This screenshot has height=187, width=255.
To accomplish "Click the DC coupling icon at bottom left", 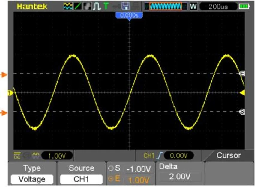I will [x=17, y=156].
